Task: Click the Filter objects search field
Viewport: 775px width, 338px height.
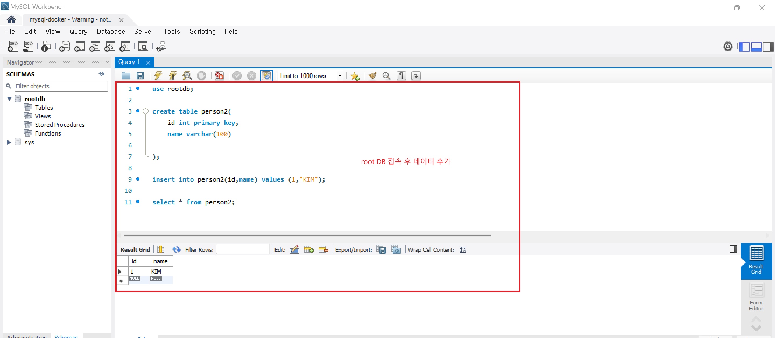Action: (61, 86)
